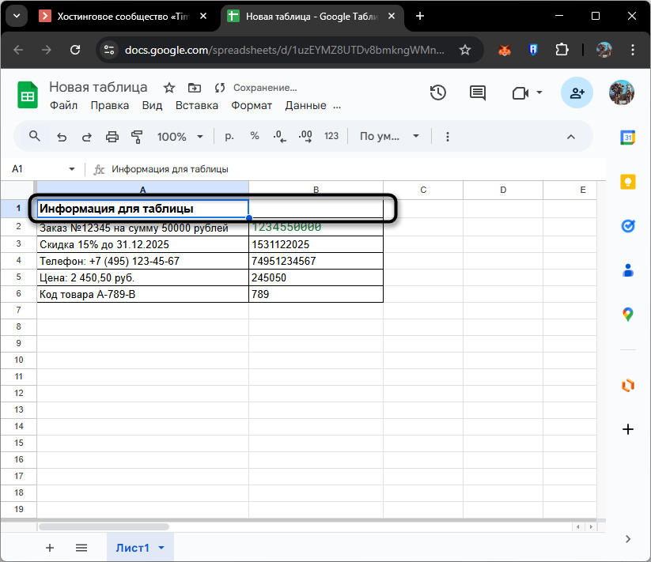Click the Redo arrow in toolbar
This screenshot has height=562, width=651.
tap(86, 136)
